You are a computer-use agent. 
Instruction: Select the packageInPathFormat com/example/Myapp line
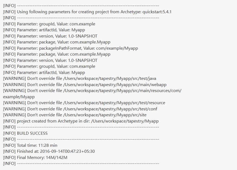click(x=70, y=48)
